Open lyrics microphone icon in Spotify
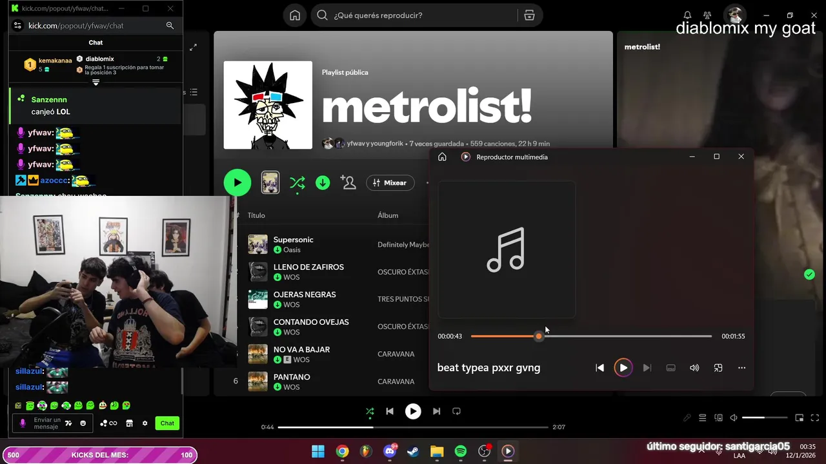The width and height of the screenshot is (826, 464). tap(688, 418)
